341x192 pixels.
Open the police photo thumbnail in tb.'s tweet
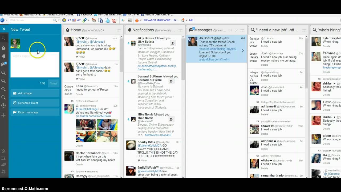[x=86, y=125]
